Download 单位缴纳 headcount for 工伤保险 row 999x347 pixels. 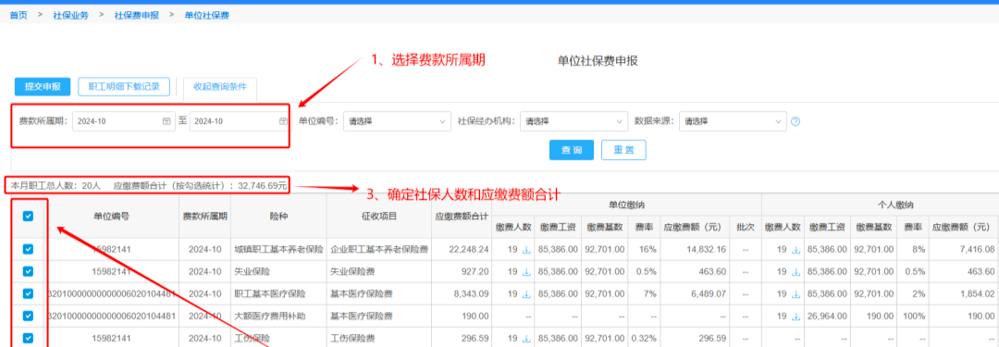point(526,339)
